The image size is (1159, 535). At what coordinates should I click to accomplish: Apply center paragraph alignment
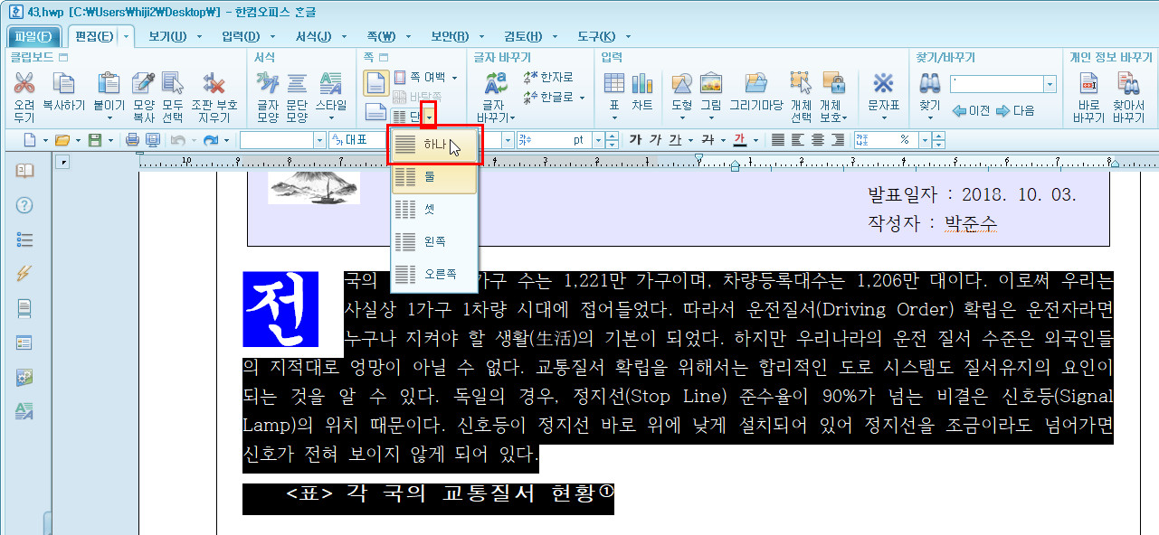pos(818,140)
